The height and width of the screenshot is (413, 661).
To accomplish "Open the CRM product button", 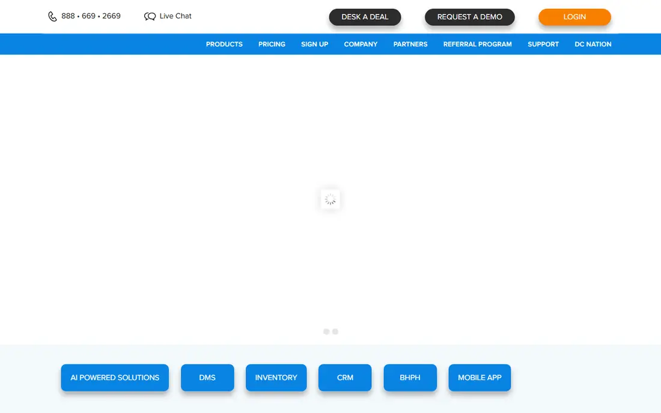I will coord(345,378).
